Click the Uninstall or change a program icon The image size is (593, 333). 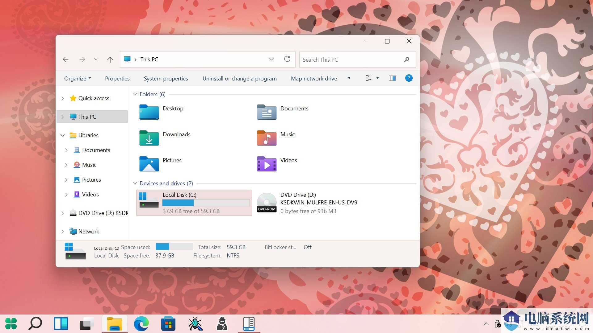[x=239, y=78]
